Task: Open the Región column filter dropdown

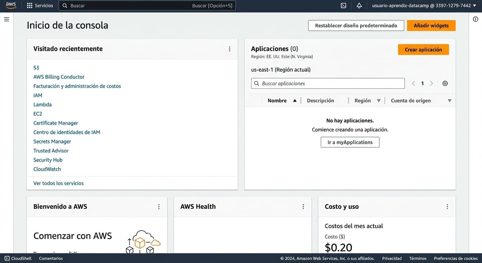Action: click(x=379, y=100)
